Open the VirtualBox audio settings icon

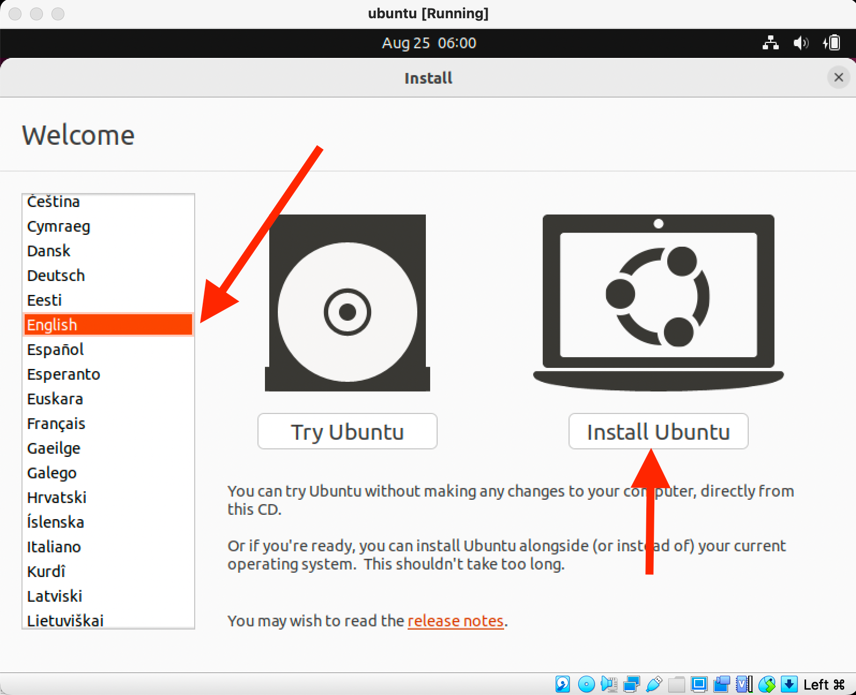pos(609,684)
